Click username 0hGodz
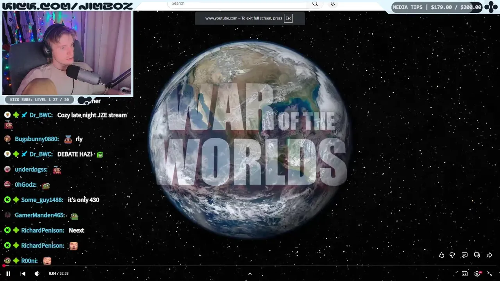The image size is (500, 281). click(x=25, y=185)
